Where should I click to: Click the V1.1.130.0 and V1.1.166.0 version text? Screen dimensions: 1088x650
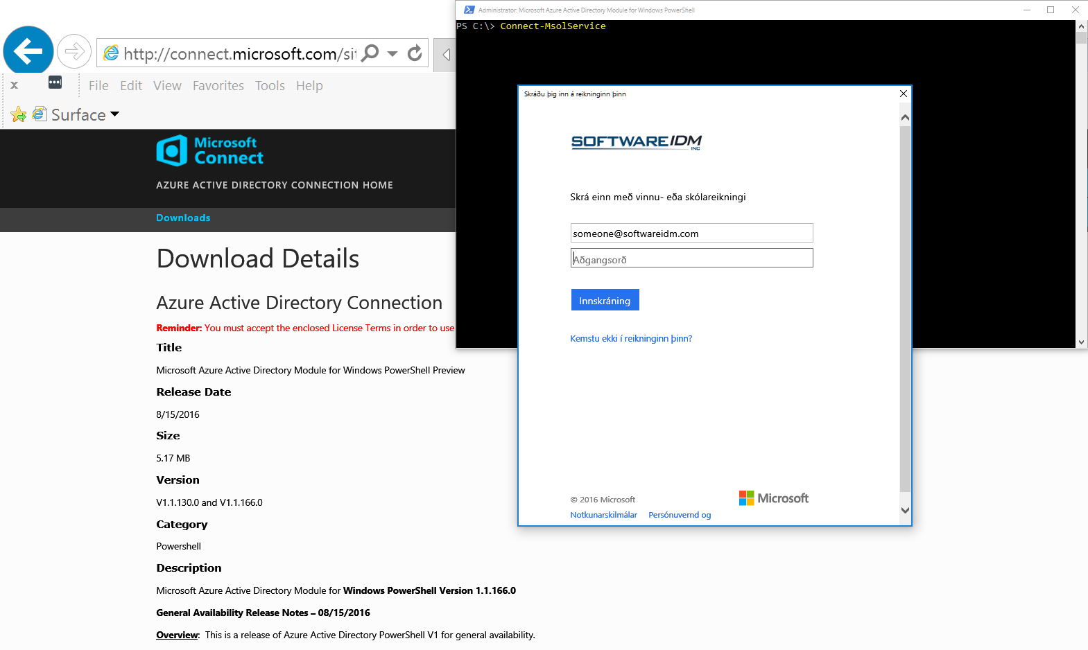click(x=209, y=502)
